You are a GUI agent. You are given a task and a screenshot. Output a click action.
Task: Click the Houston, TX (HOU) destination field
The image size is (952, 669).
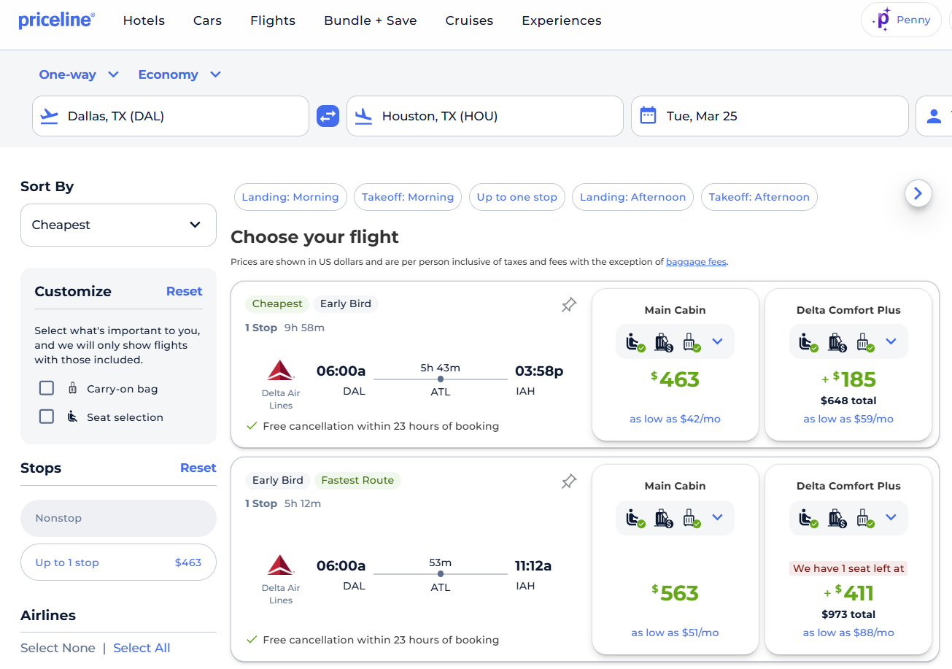(x=485, y=116)
